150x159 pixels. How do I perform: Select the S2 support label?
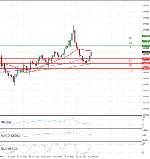coord(131,65)
